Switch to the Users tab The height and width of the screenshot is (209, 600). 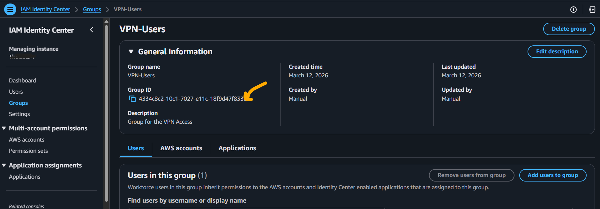coord(136,148)
